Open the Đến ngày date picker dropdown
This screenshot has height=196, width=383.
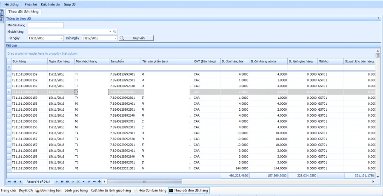(115, 38)
